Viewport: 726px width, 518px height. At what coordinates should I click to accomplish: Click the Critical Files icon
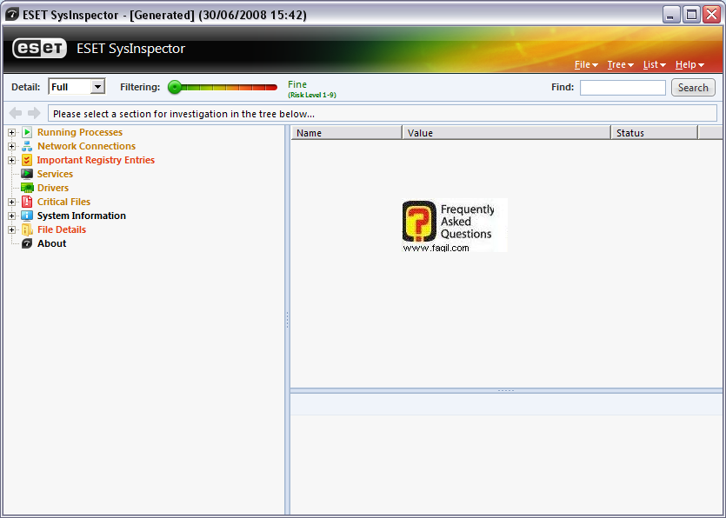pos(27,202)
